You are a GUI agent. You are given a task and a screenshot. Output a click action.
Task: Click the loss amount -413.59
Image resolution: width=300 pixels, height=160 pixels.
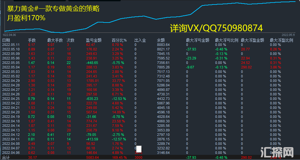click(92, 139)
